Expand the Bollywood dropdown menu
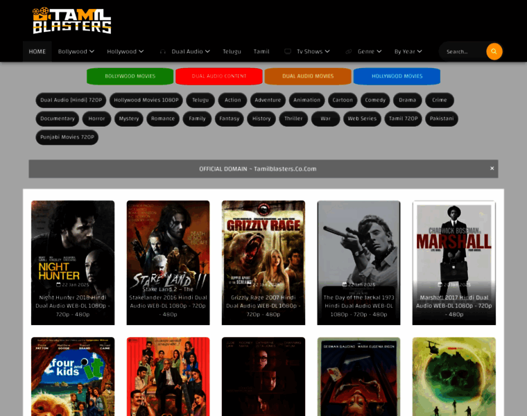 [x=76, y=51]
